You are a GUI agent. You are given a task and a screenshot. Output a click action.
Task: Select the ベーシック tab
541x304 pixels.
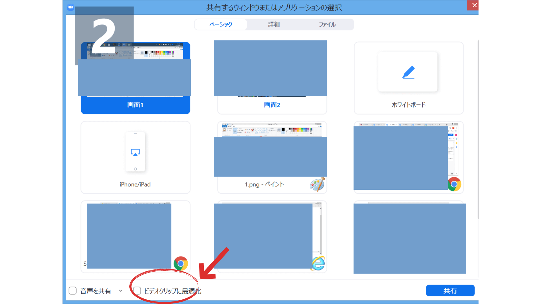[221, 24]
